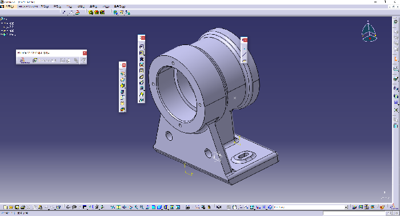Screen dimensions: 400x216
Task: Open the ENOVIA V5 VPM menu
Action: pos(28,6)
